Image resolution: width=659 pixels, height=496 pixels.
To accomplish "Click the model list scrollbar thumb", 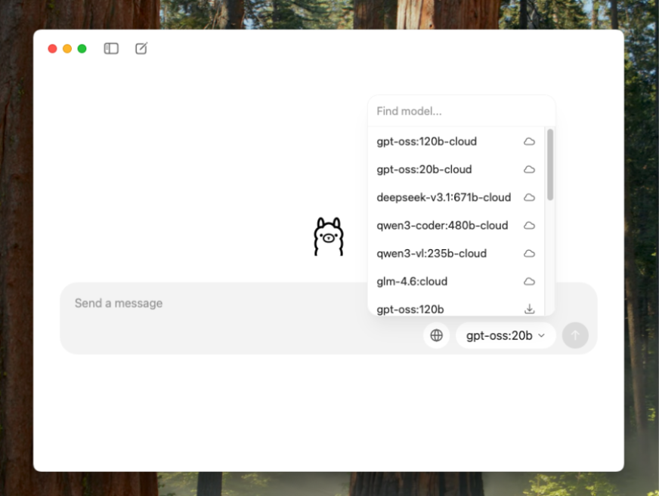I will coord(550,164).
